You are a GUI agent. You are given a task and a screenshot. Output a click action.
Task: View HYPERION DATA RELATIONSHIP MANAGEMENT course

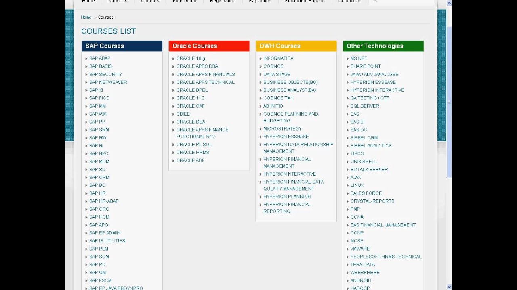point(298,148)
